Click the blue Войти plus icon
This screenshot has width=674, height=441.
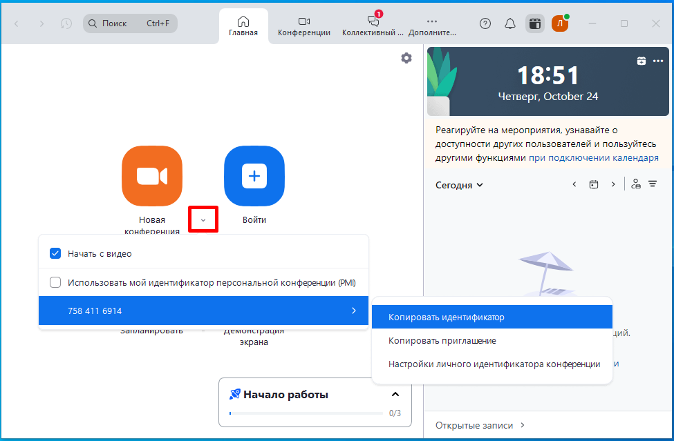[254, 176]
